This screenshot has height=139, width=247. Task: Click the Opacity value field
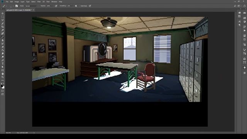pos(48,6)
